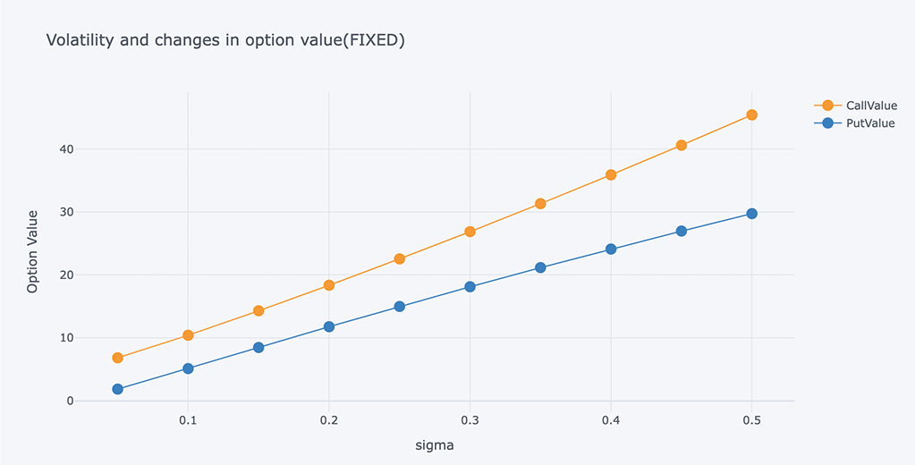Click CallValue marker at sigma 0.05
This screenshot has height=465, width=916.
pos(117,358)
